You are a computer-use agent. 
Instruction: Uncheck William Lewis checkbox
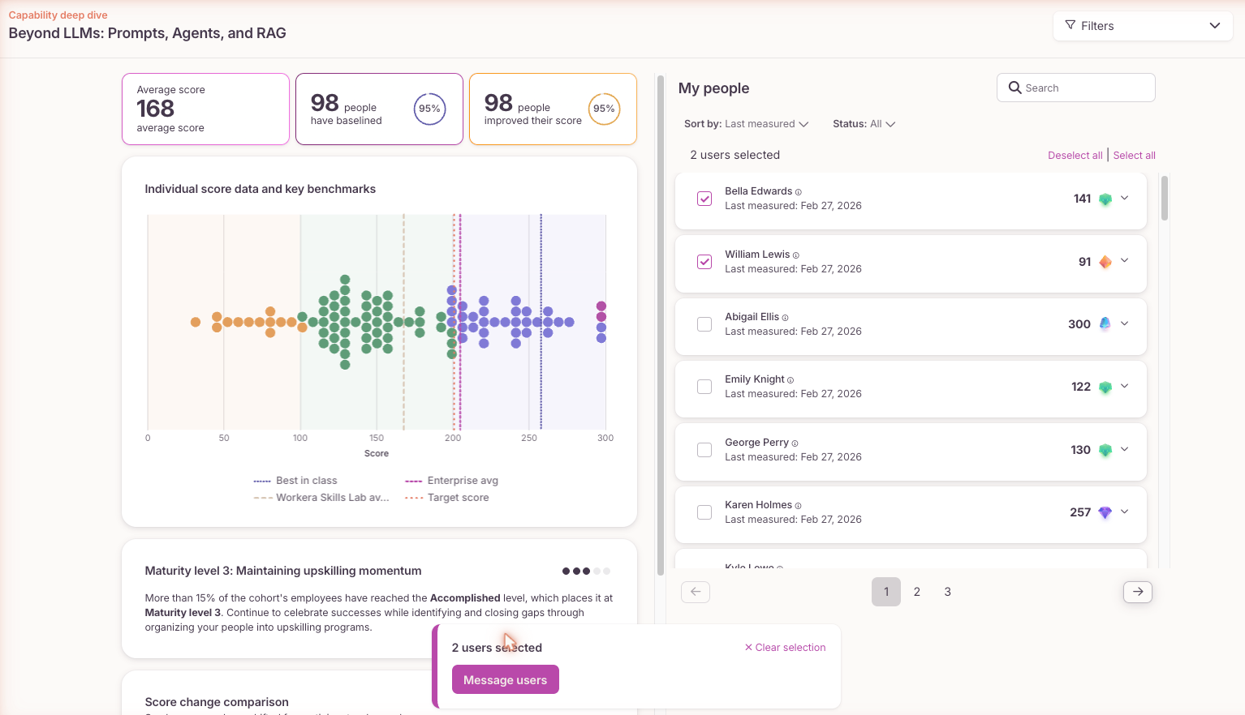click(x=704, y=262)
